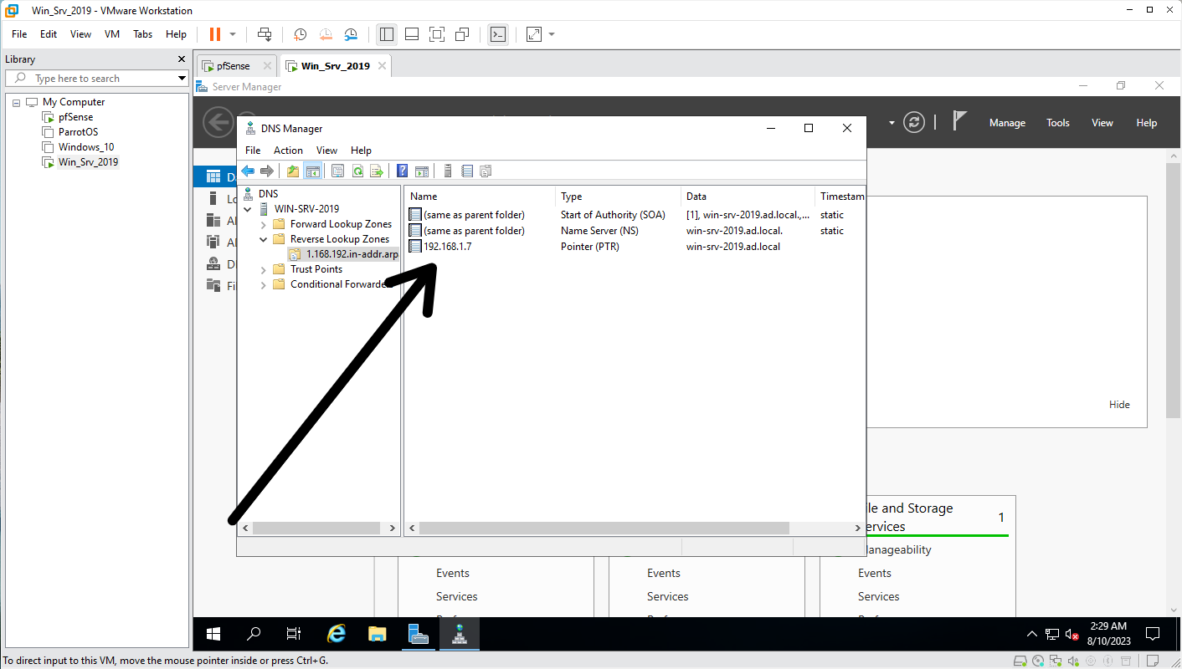Pause the virtual machine

point(215,34)
